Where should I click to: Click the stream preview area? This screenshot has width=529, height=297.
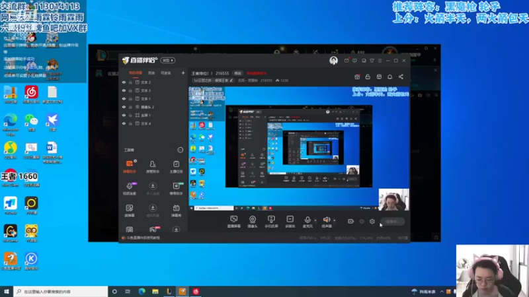coord(299,148)
